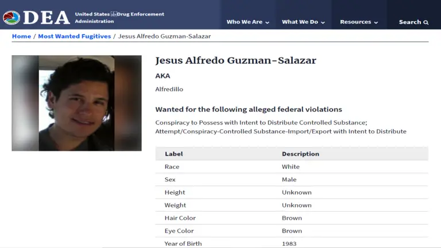
Task: Open the Most Wanted Fugitives breadcrumb link
Action: click(x=74, y=36)
